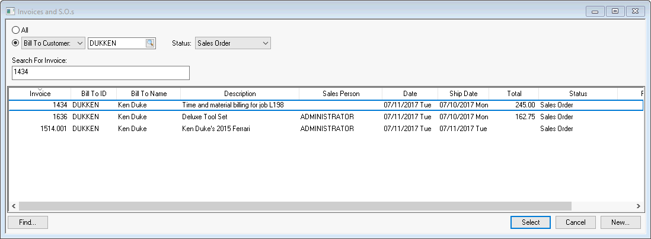Image resolution: width=651 pixels, height=239 pixels.
Task: Select the Bill To Customer radio option
Action: point(16,43)
